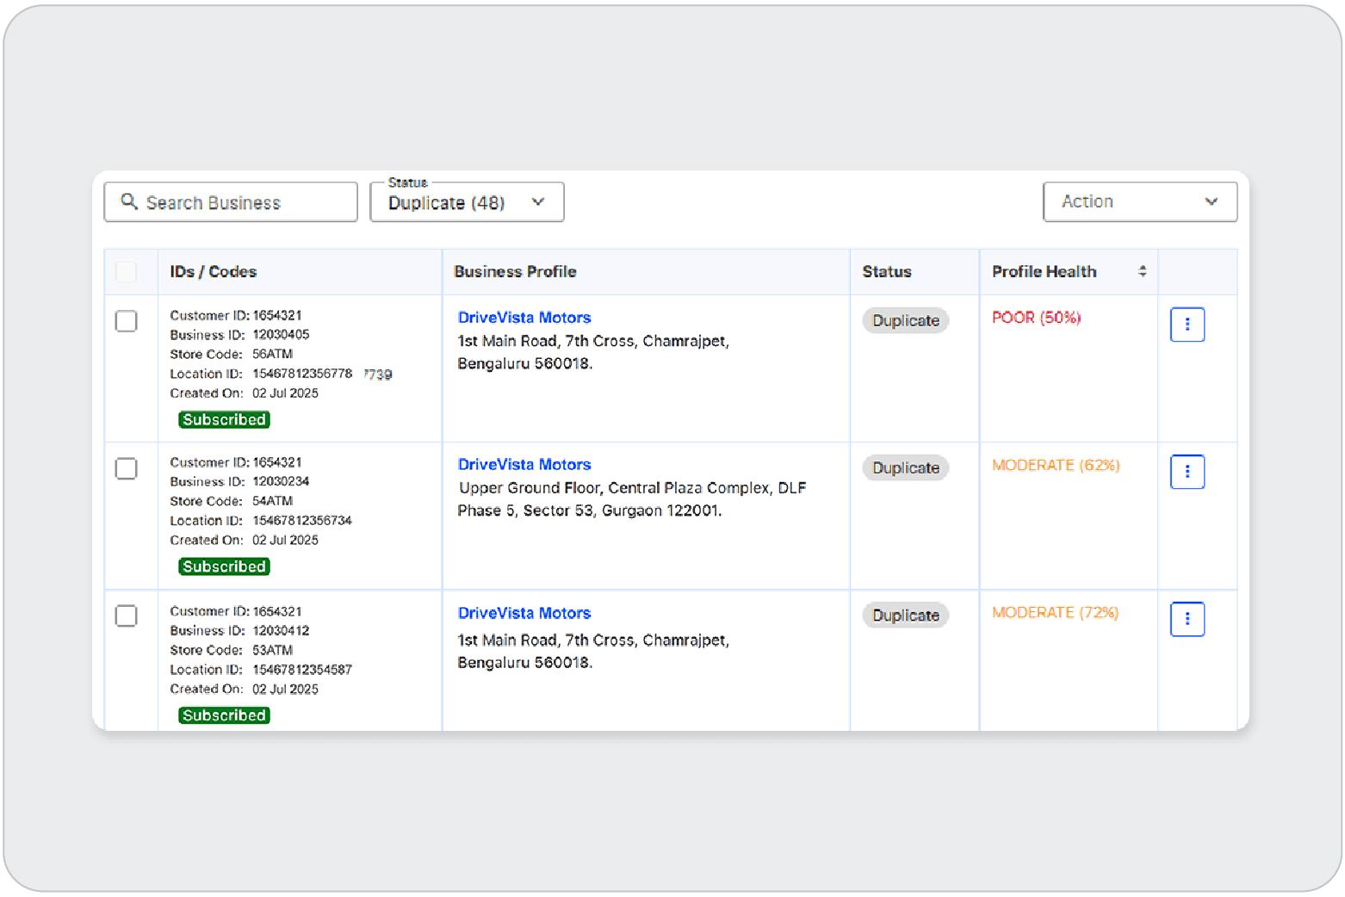Open DriveVista Motors link for store 53ATM

[524, 613]
